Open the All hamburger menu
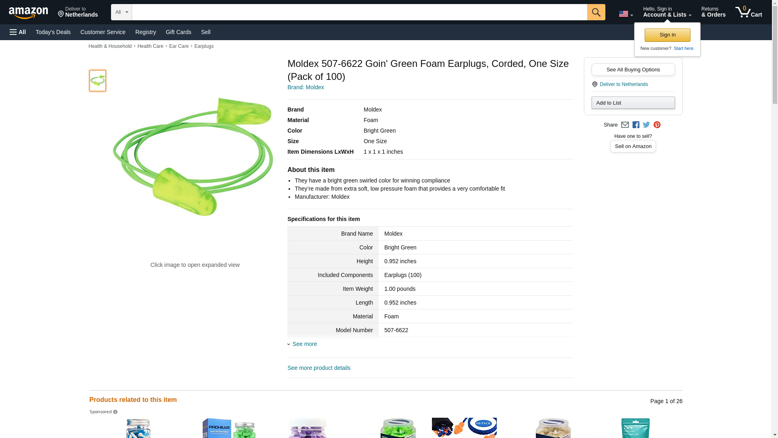778x438 pixels. [x=18, y=32]
